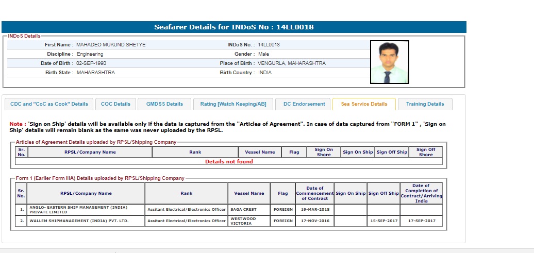
Task: Click the 19-MAR-2018 commencement date cell
Action: (x=314, y=210)
